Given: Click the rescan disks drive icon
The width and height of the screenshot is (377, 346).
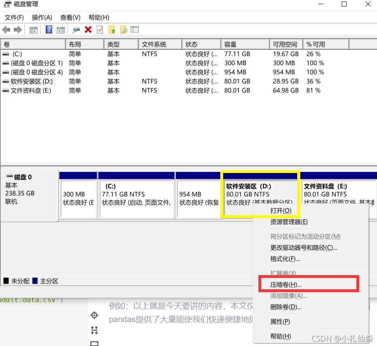Looking at the screenshot, I should tap(76, 30).
